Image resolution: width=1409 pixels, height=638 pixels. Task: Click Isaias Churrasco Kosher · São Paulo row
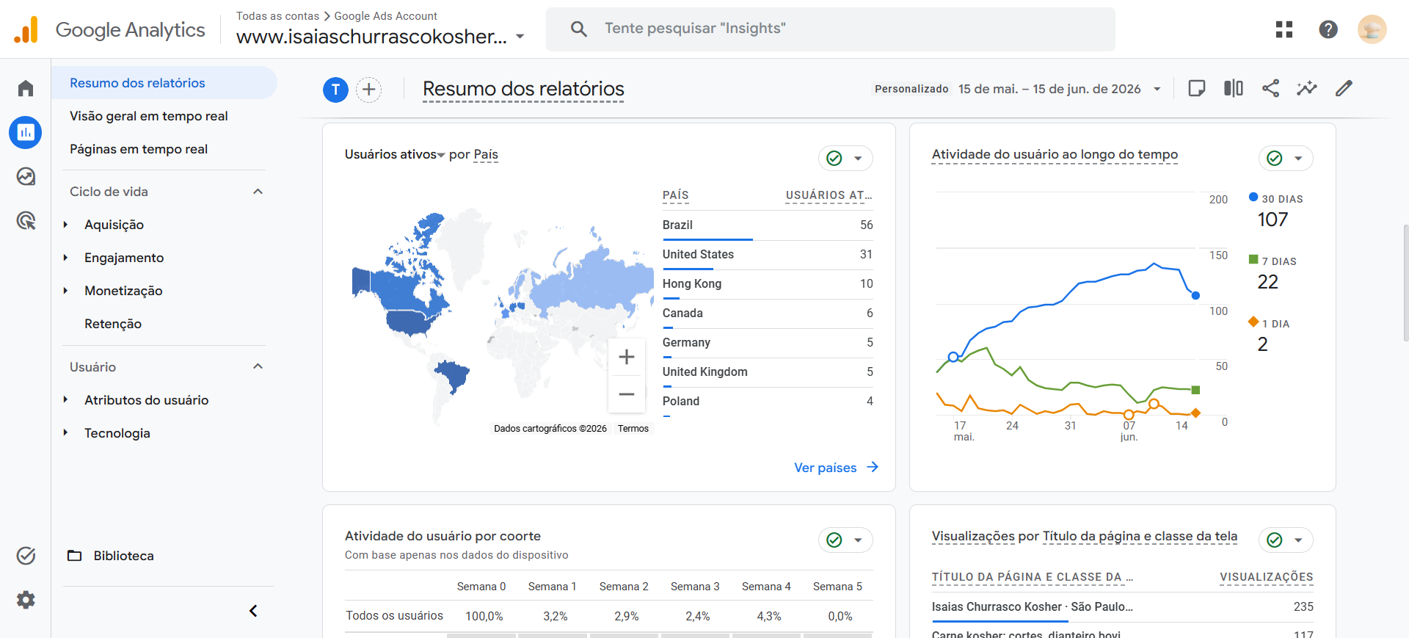1123,607
